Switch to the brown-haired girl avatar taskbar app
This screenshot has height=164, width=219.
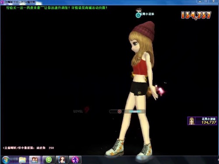click(x=62, y=160)
